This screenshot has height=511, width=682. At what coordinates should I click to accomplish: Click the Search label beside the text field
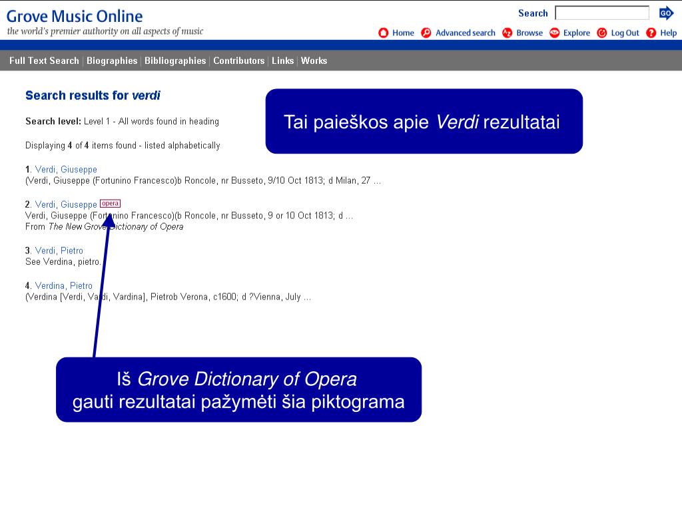click(533, 13)
